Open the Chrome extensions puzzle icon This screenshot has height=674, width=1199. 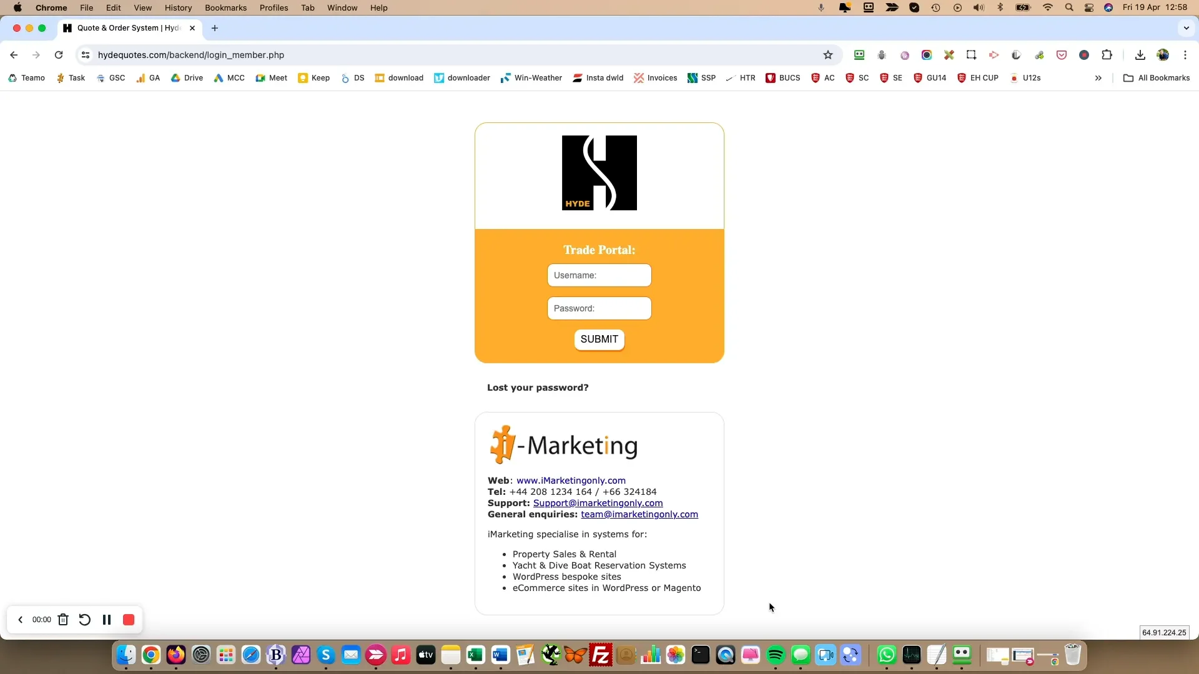click(1107, 55)
